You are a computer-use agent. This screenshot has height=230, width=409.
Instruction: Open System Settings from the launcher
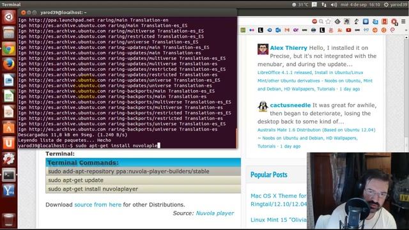[8, 159]
